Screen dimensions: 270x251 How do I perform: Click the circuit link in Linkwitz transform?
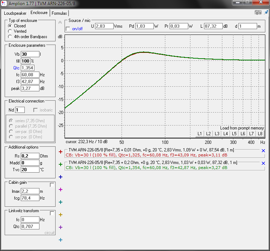49,233
